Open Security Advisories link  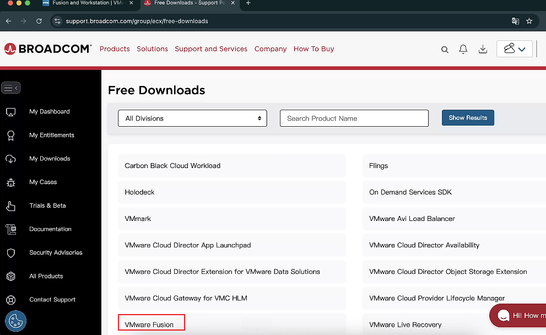point(56,252)
